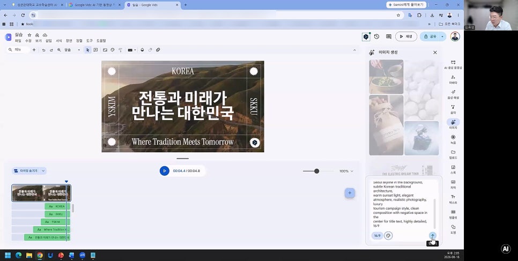Close the image generation panel

(x=435, y=52)
